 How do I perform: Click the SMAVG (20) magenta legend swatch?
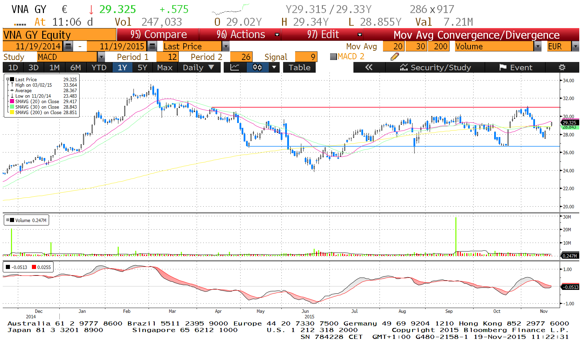12,101
